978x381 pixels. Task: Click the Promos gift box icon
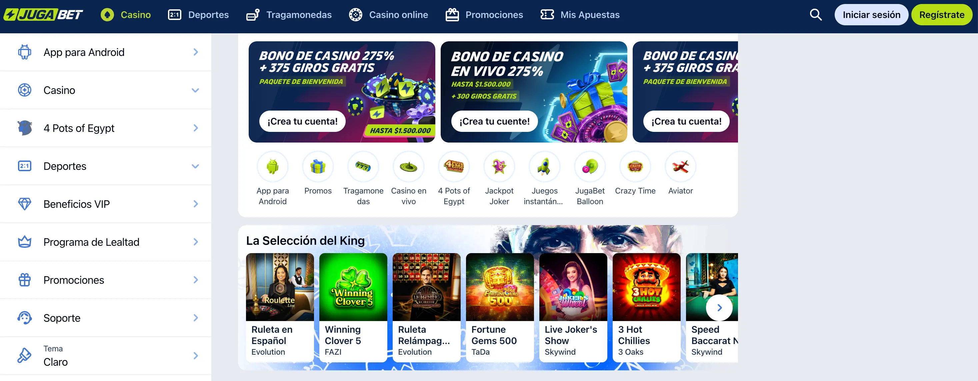click(x=318, y=166)
